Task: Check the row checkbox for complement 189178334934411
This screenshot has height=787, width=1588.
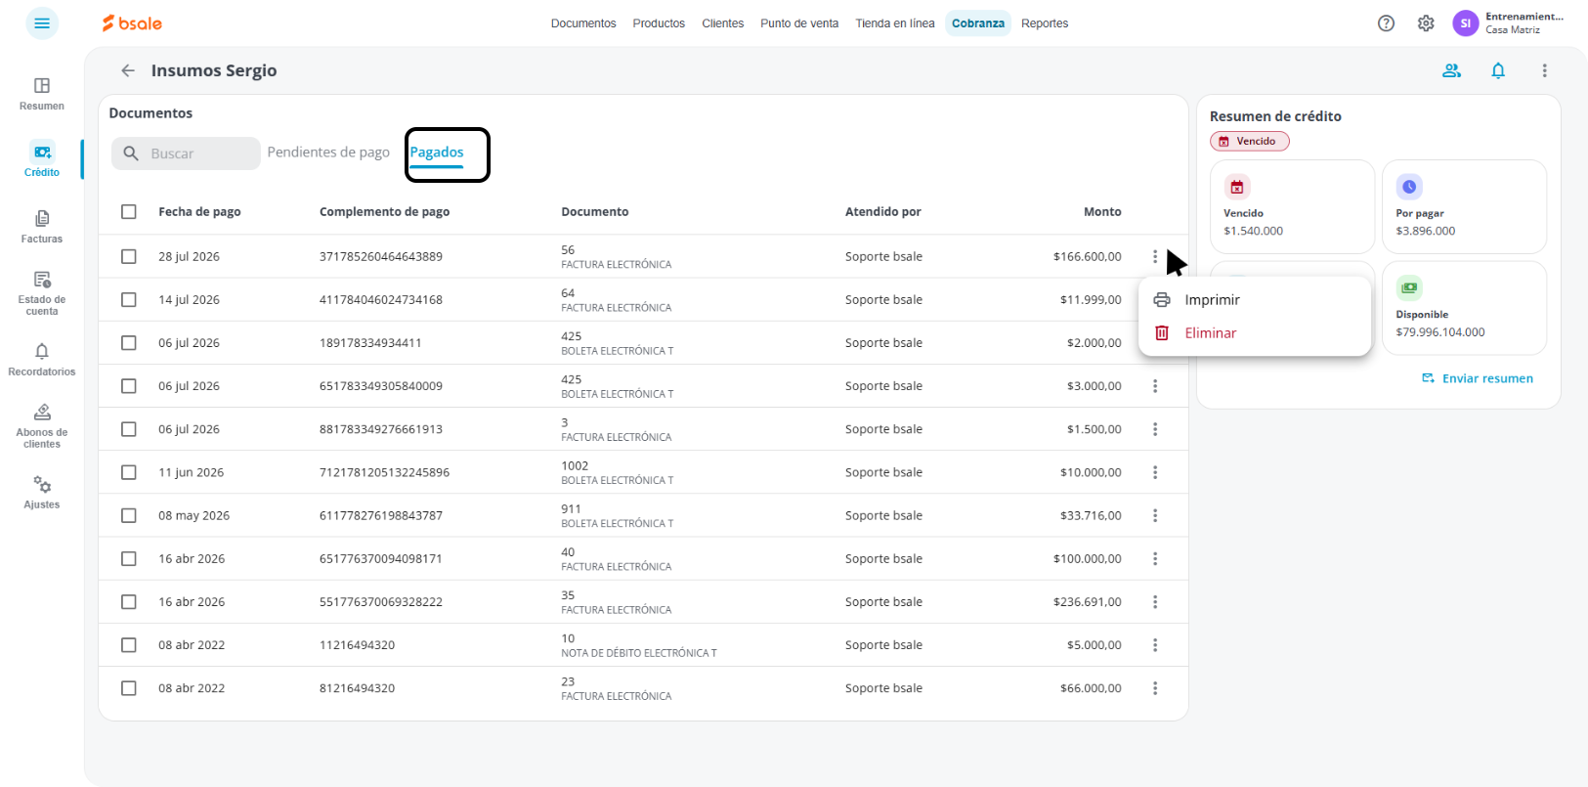Action: click(129, 342)
